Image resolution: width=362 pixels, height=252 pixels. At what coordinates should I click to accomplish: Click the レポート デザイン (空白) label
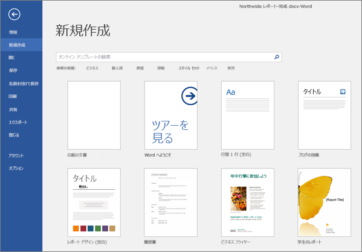click(x=87, y=242)
